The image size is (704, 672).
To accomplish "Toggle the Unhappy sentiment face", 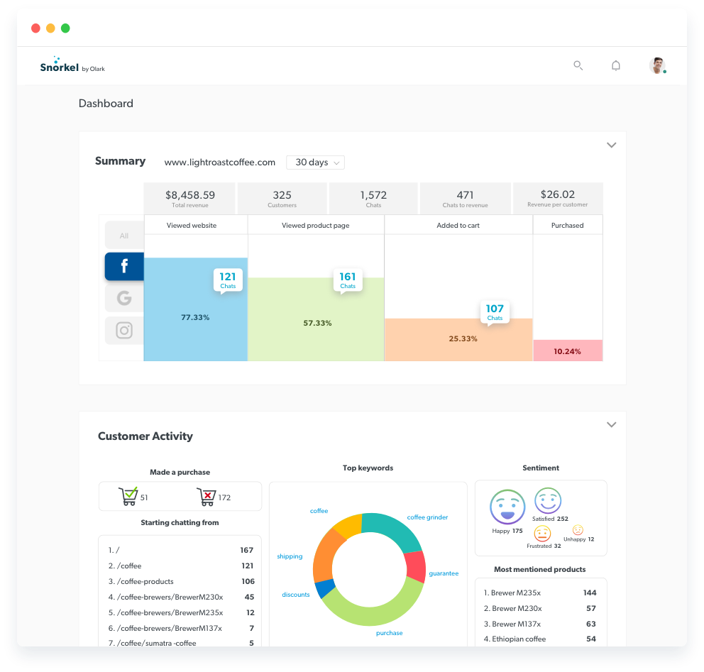I will click(x=577, y=530).
